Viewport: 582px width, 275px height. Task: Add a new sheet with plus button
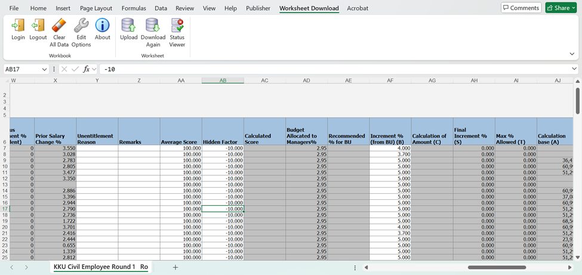[x=175, y=267]
